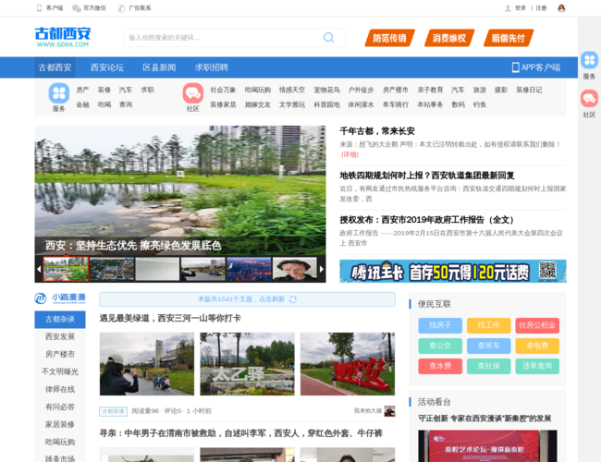Click the 防范传销 orange button
Viewport: 601px width, 462px height.
tap(390, 38)
